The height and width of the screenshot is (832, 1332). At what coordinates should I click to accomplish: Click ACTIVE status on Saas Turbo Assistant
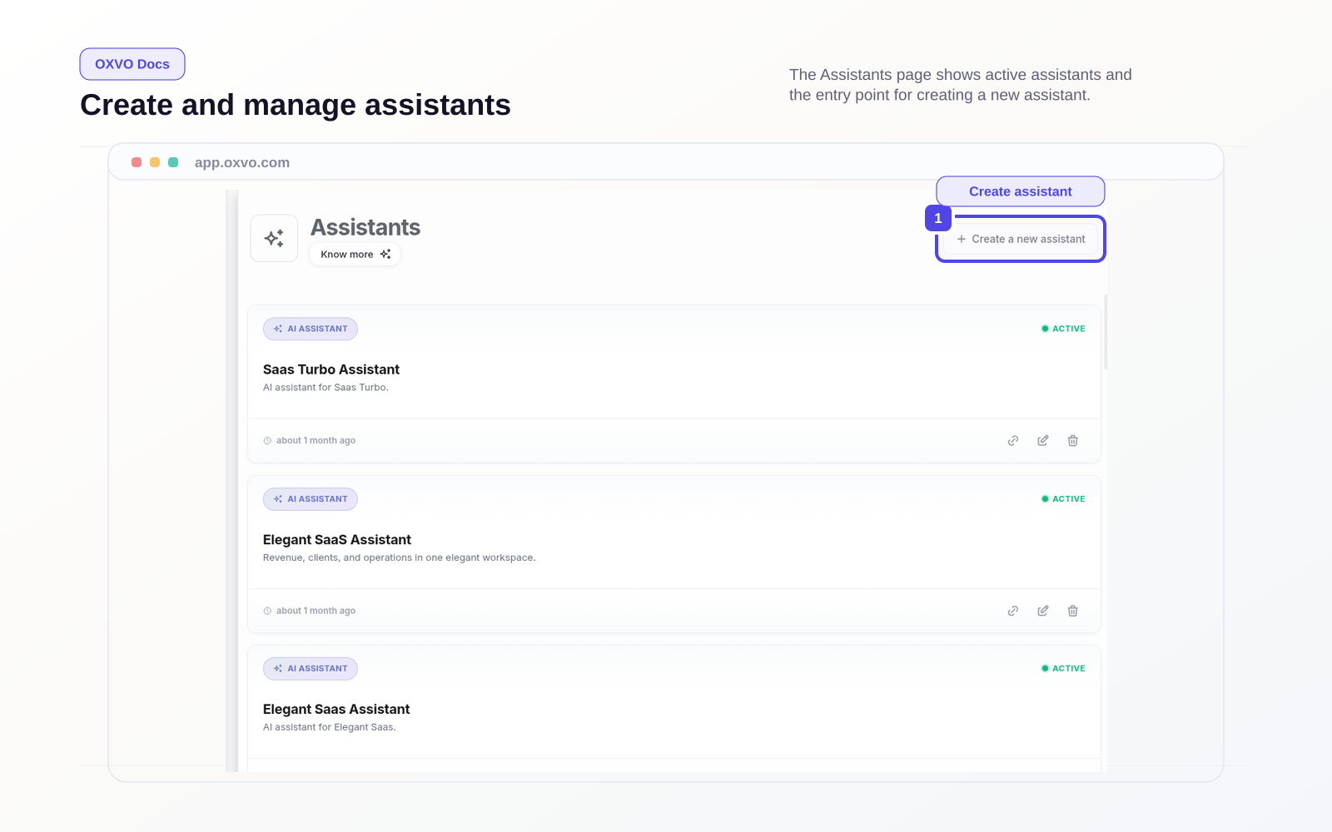[x=1063, y=329]
